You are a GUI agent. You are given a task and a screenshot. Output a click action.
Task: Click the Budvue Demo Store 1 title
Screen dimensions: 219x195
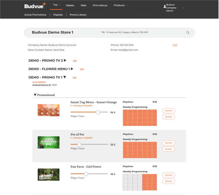pos(53,32)
